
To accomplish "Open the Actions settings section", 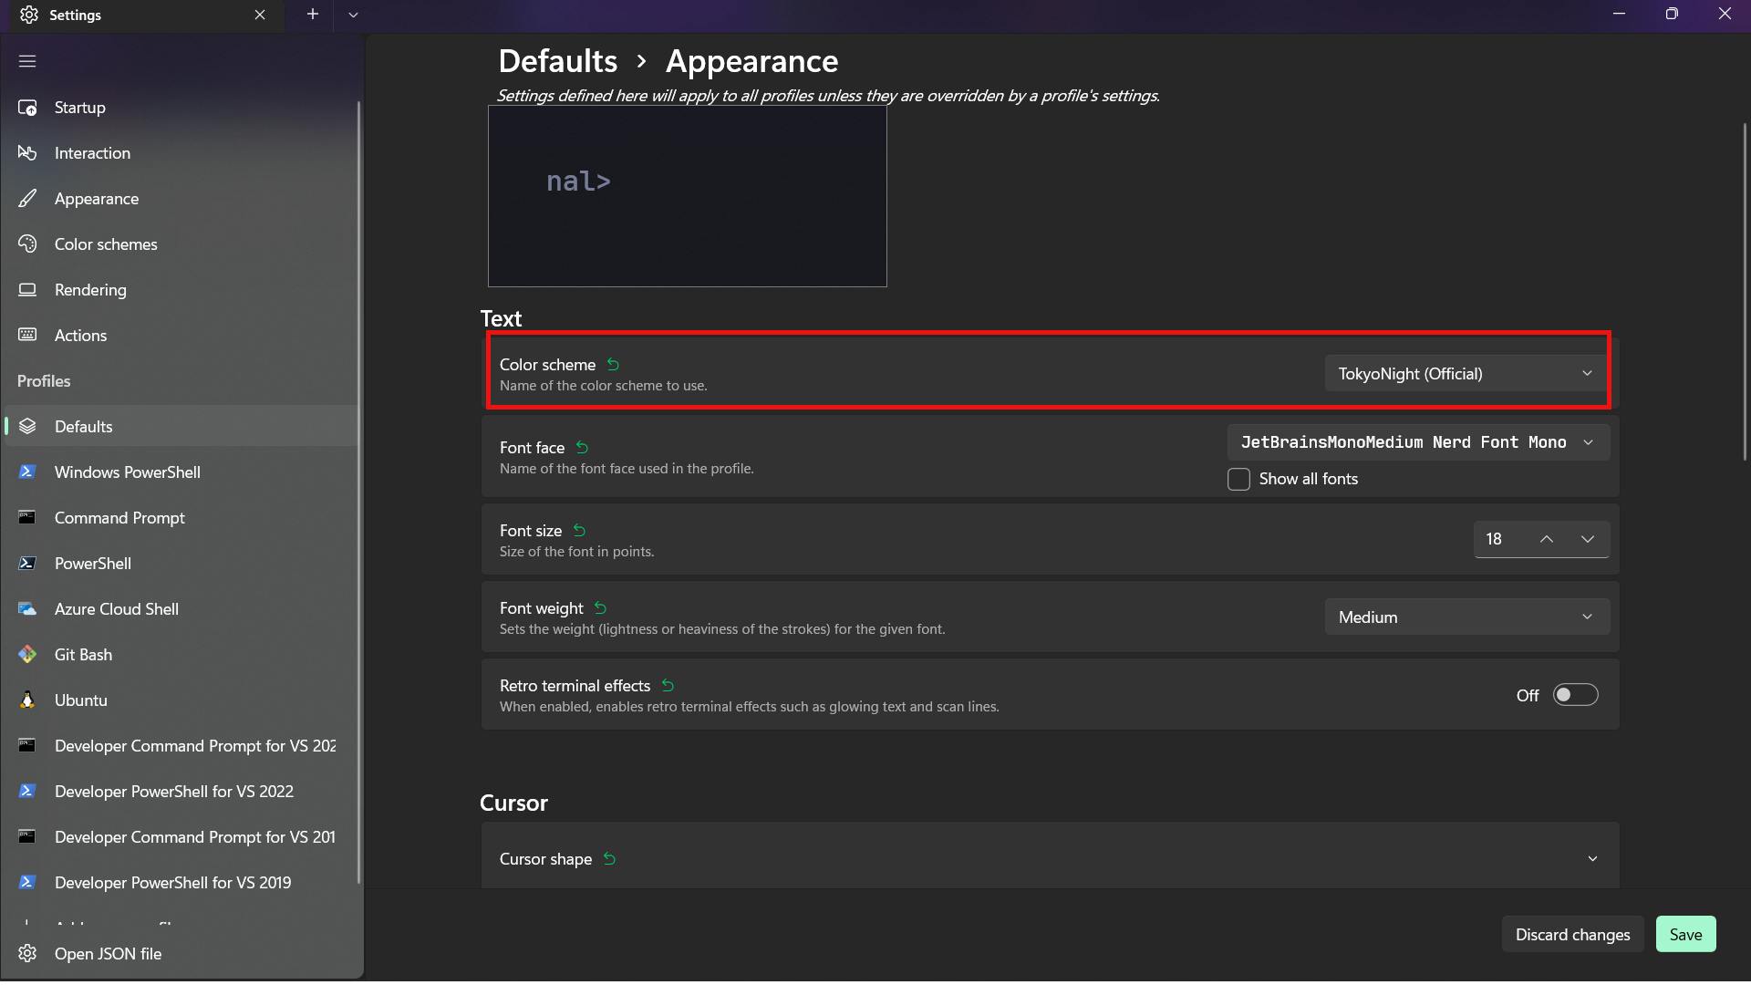I will [80, 335].
